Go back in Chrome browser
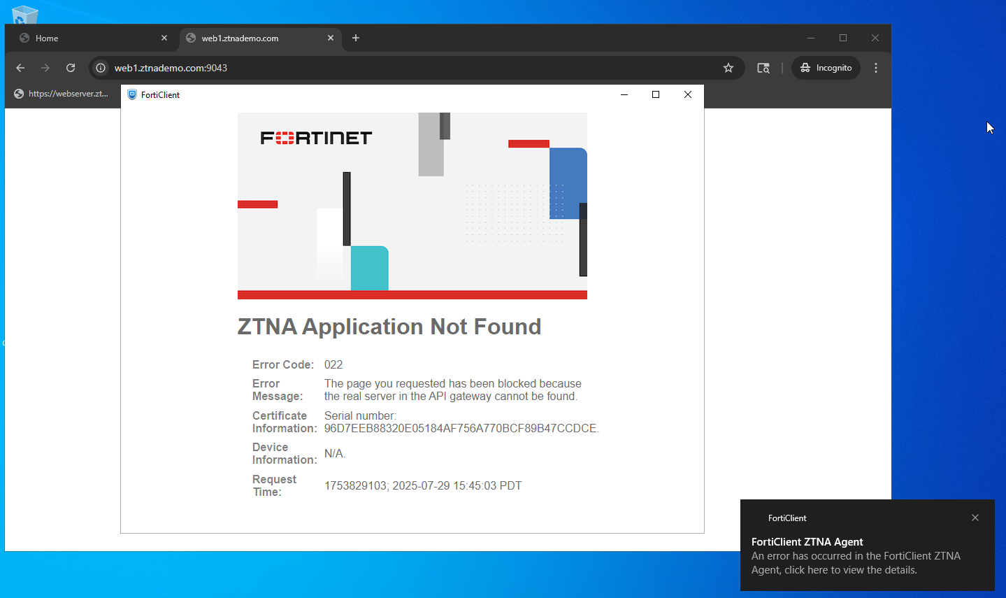 20,68
